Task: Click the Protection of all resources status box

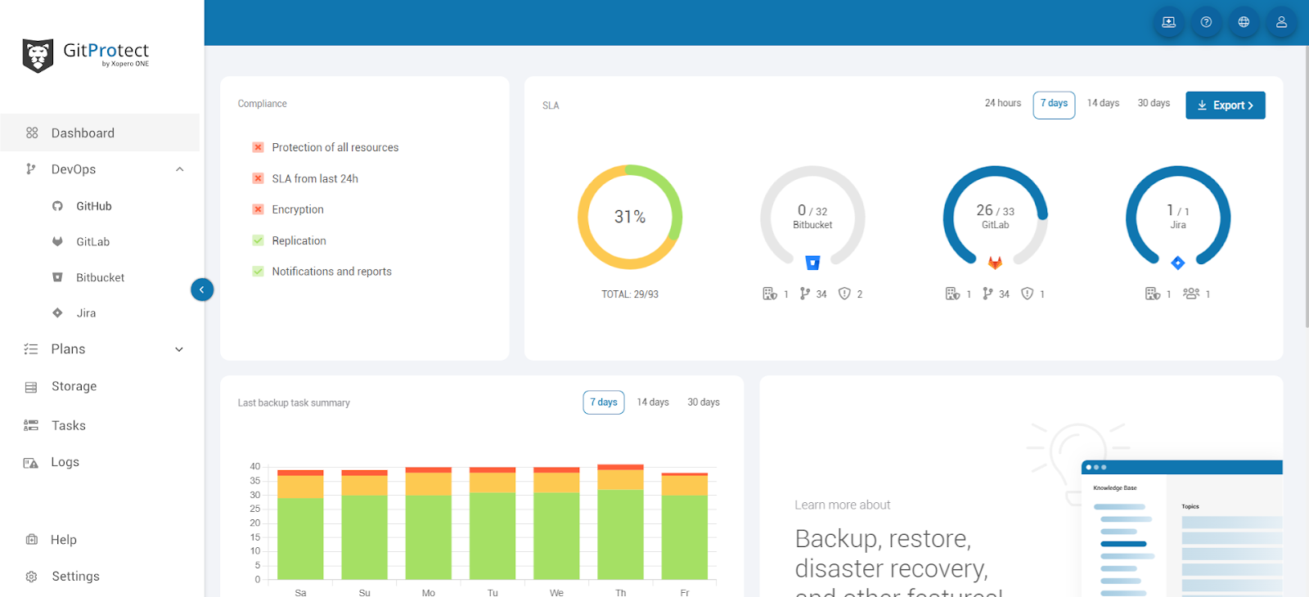Action: pos(258,147)
